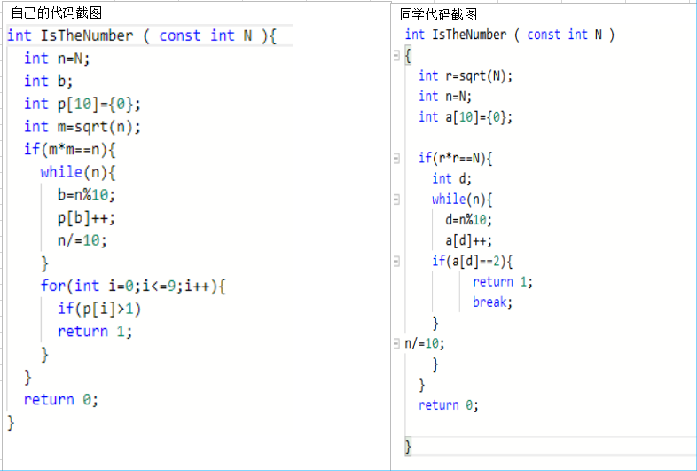Click the for(int i=0;i<=9;i++){ line
This screenshot has width=697, height=471.
pos(133,286)
